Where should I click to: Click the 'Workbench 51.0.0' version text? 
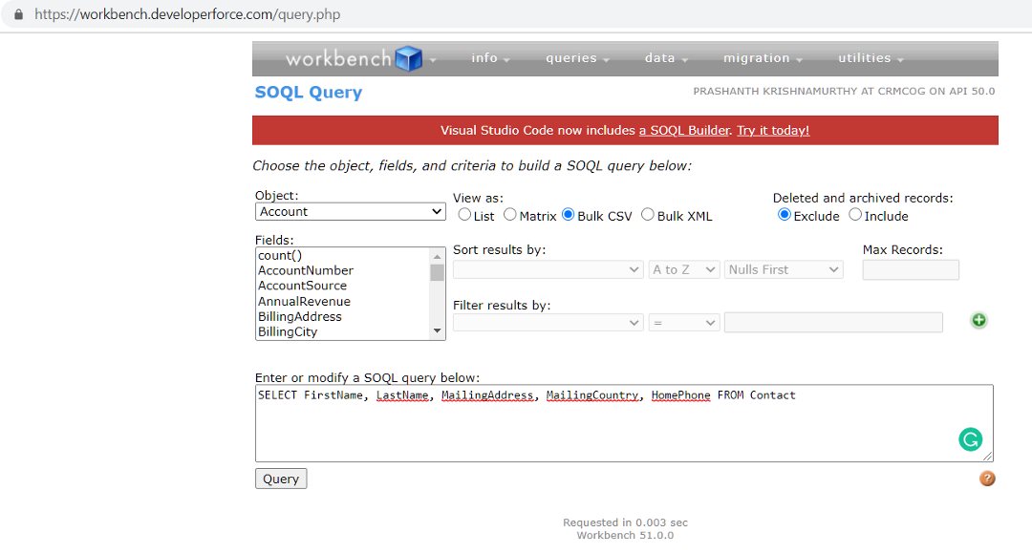[x=625, y=535]
